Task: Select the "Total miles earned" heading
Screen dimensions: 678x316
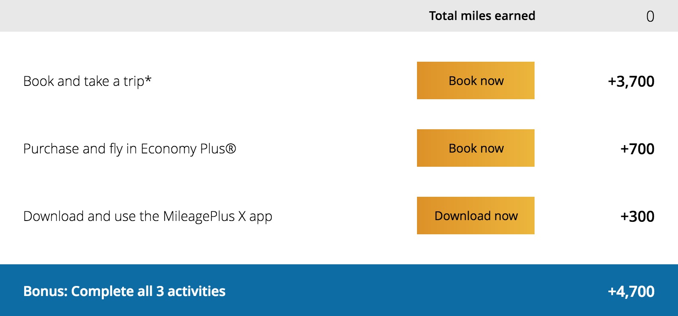Action: [x=482, y=16]
